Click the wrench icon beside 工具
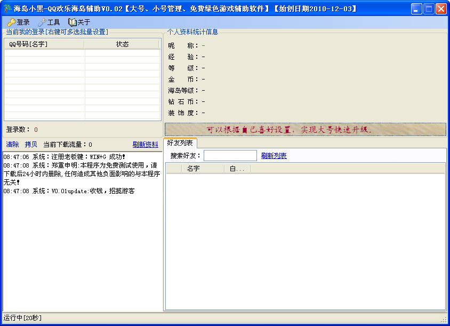This screenshot has height=326, width=450. (x=42, y=22)
